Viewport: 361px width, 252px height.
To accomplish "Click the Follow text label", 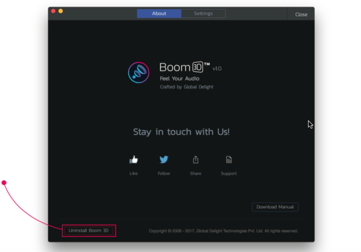I will click(164, 173).
